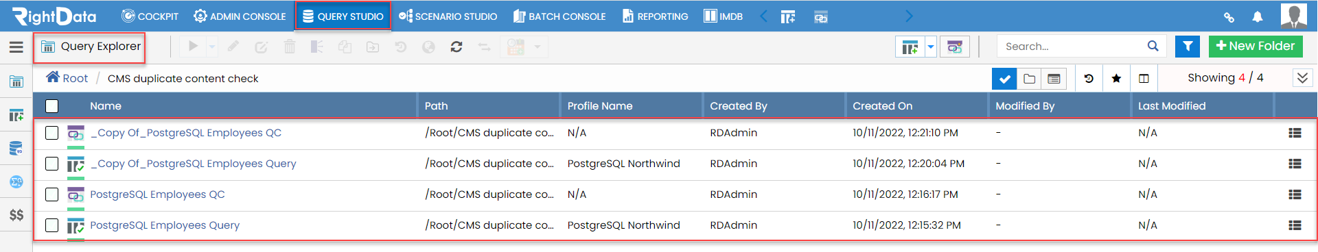Toggle the list detail view button
Image resolution: width=1318 pixels, height=252 pixels.
(x=1054, y=79)
